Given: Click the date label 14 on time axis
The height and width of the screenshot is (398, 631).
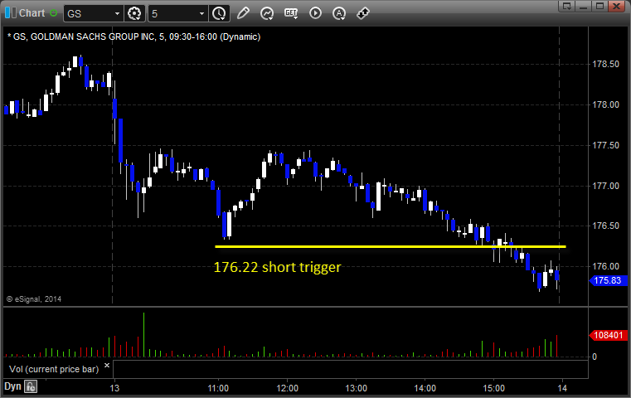Looking at the screenshot, I should click(562, 388).
